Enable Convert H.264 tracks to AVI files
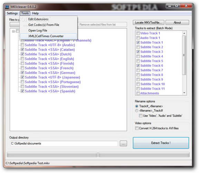The width and height of the screenshot is (199, 173). [x=137, y=128]
